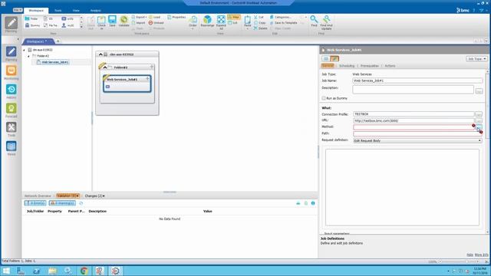Switch to Actions tab in job pane
491x276 pixels.
click(390, 66)
